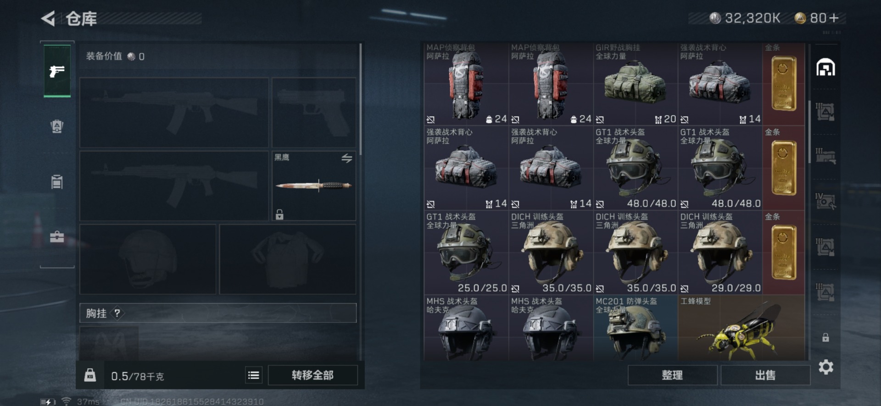881x406 pixels.
Task: Select the main stash house icon
Action: [x=825, y=67]
